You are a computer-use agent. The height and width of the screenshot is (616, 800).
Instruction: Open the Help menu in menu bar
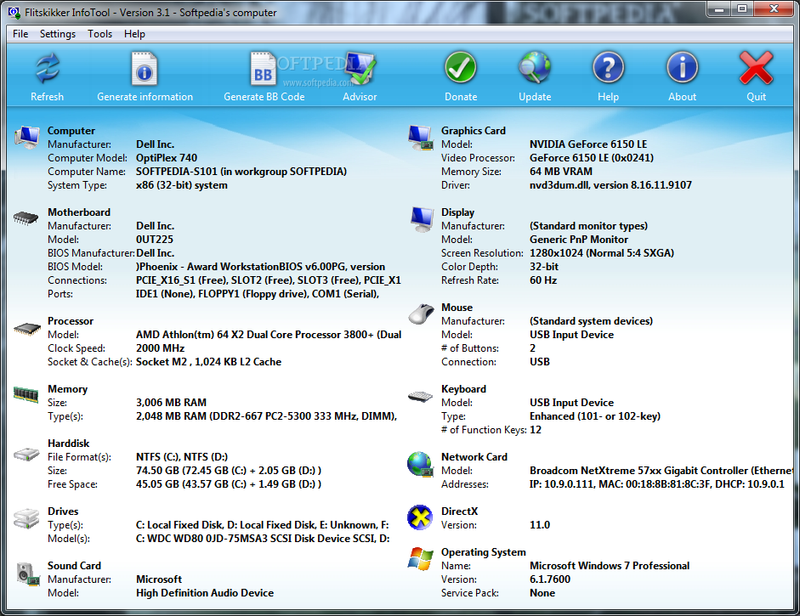(134, 34)
